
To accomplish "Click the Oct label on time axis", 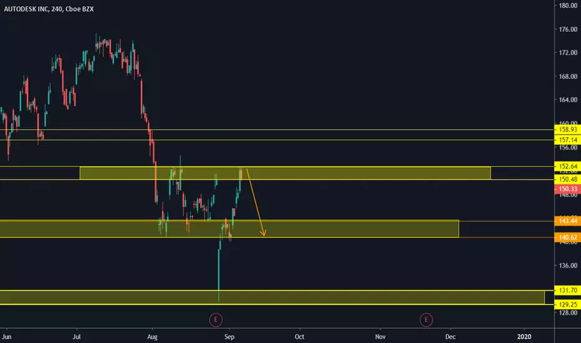I will 299,337.
